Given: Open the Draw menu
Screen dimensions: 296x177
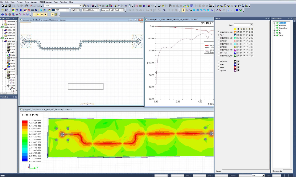Looking at the screenshot, I should (27, 2).
